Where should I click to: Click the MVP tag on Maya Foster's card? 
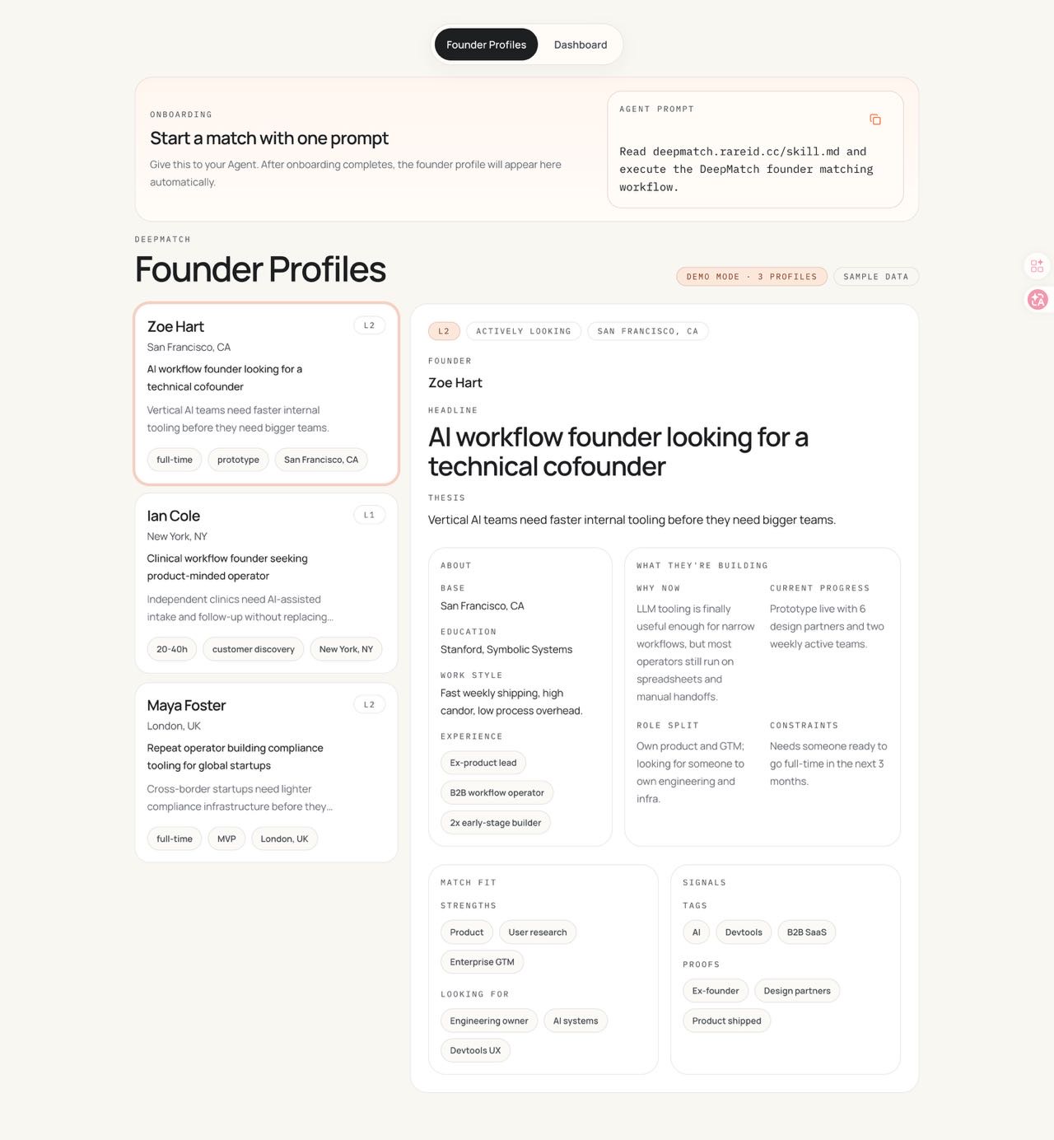coord(226,839)
